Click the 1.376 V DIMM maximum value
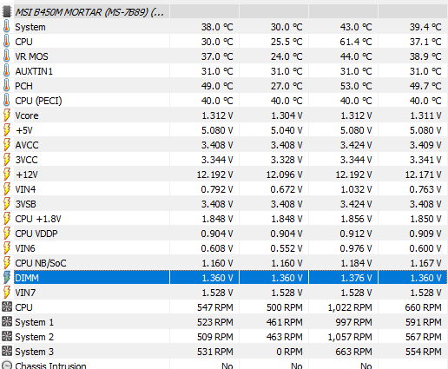Viewport: 448px width, 369px height. coord(356,278)
